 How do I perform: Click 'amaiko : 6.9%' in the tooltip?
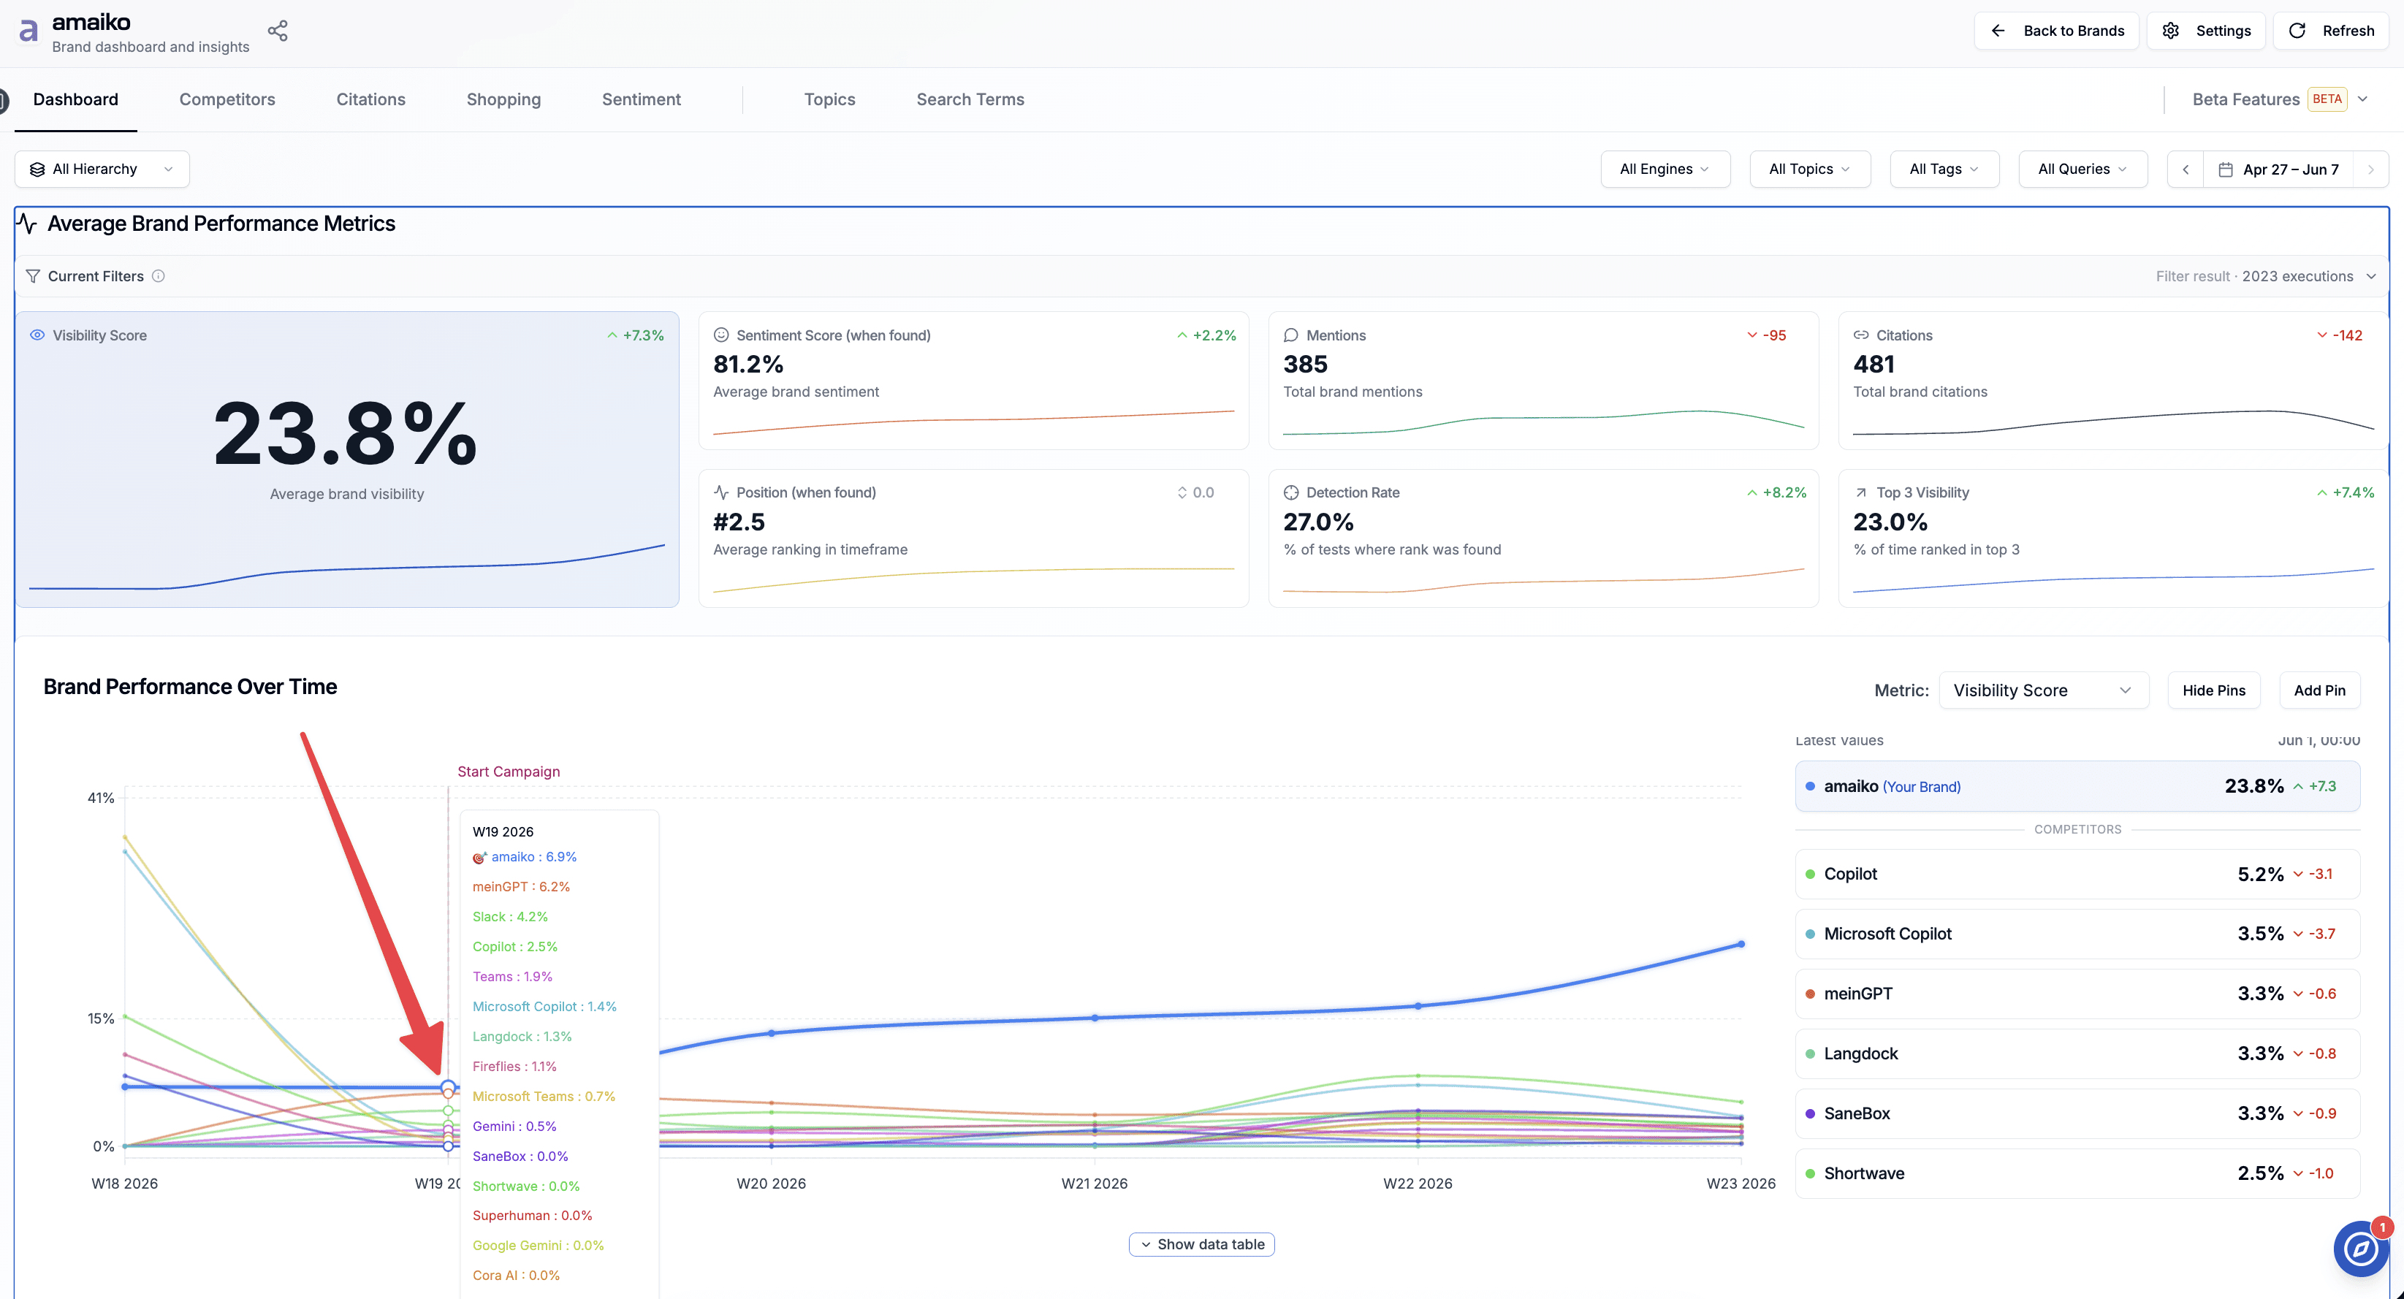click(x=534, y=857)
